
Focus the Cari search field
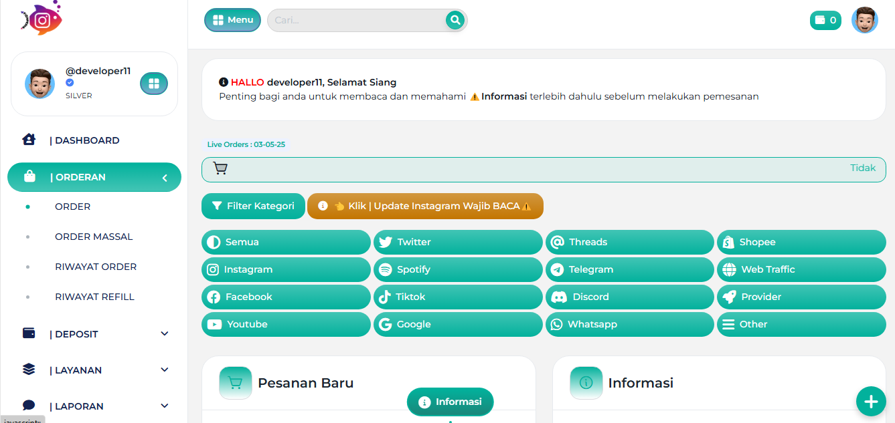click(357, 20)
